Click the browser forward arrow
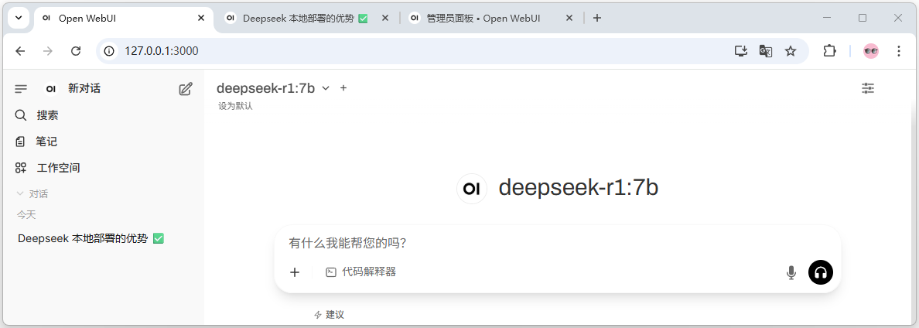The width and height of the screenshot is (919, 328). [x=48, y=51]
